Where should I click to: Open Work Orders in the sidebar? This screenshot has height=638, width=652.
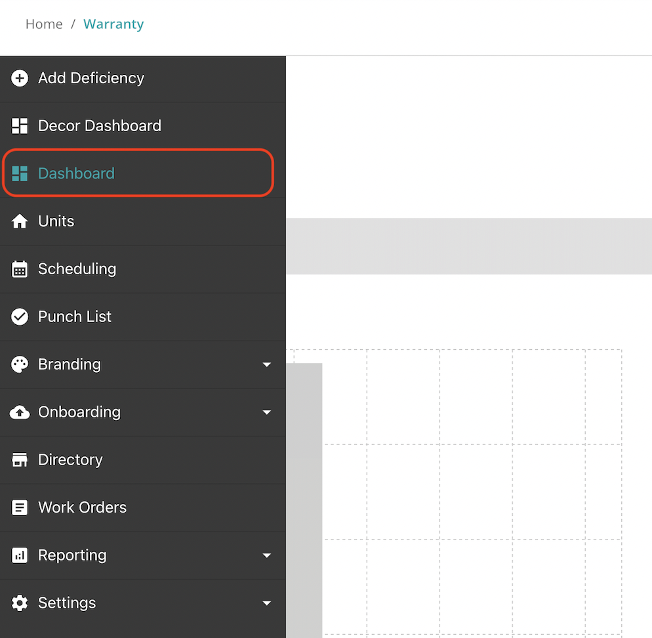point(143,508)
